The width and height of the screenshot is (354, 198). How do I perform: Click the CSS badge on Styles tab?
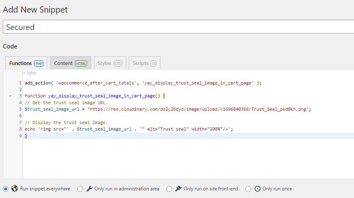coord(118,63)
